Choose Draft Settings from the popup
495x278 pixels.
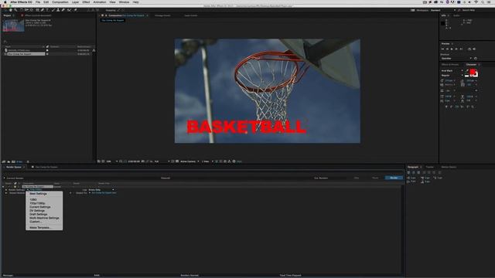point(38,215)
